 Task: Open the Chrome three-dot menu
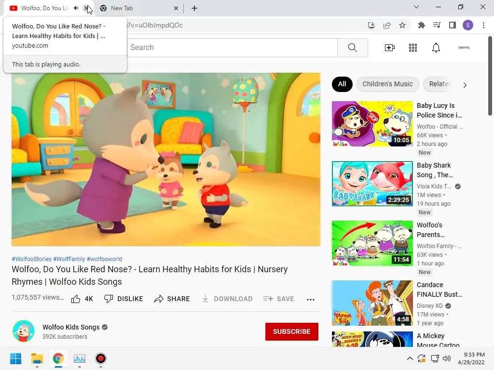(483, 25)
